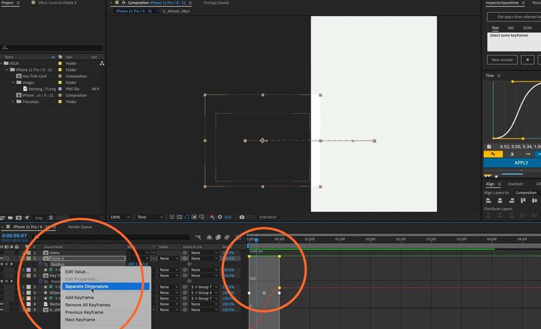Image resolution: width=541 pixels, height=329 pixels.
Task: Open the magnification 100% dropdown
Action: tap(120, 217)
